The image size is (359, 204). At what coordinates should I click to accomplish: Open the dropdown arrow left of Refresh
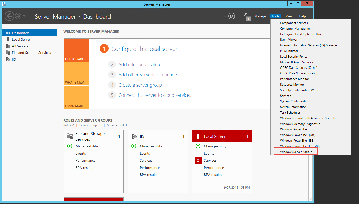tap(225, 16)
